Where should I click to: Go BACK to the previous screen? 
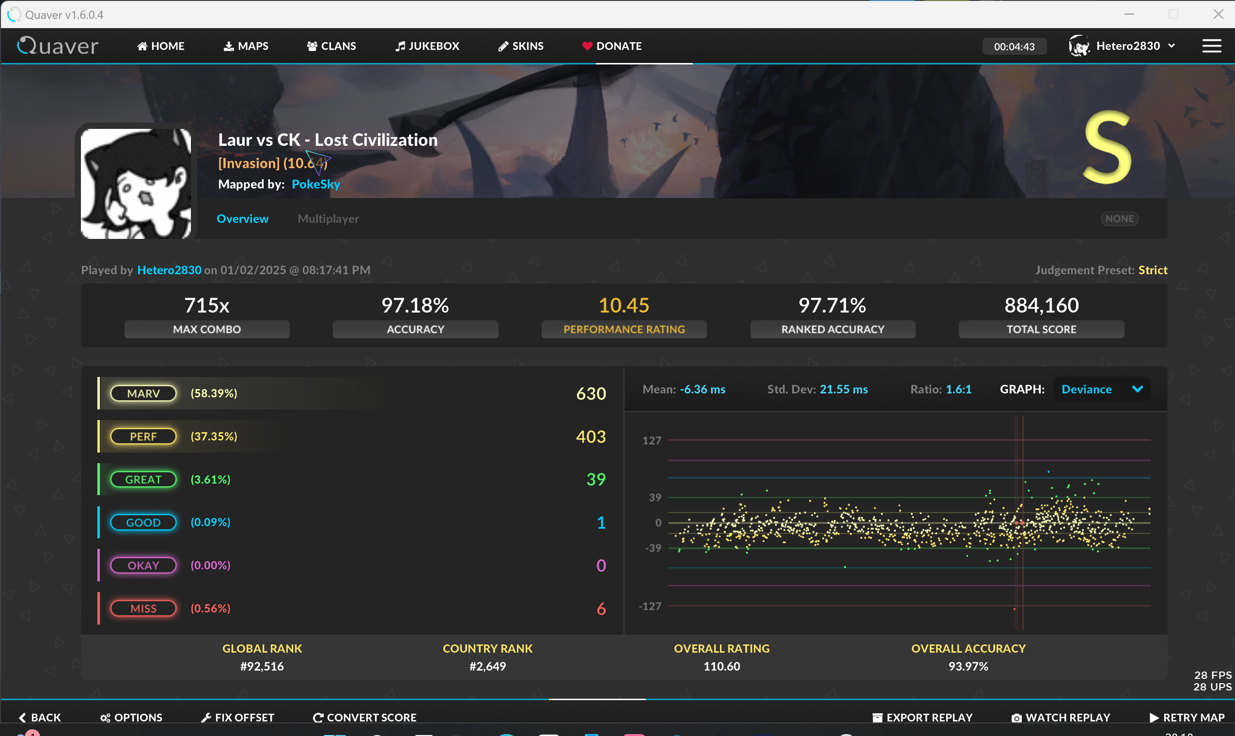tap(40, 718)
